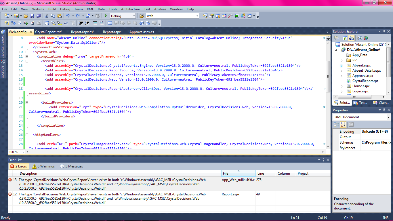This screenshot has width=393, height=221.
Task: Select error 12 row for Report.aspx
Action: [x=169, y=199]
